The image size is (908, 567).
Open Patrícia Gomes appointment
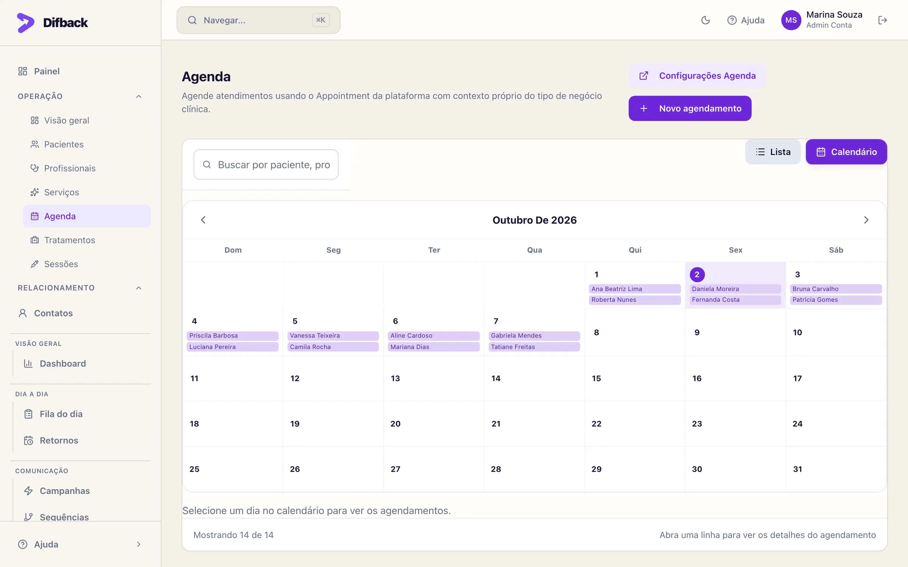[836, 300]
